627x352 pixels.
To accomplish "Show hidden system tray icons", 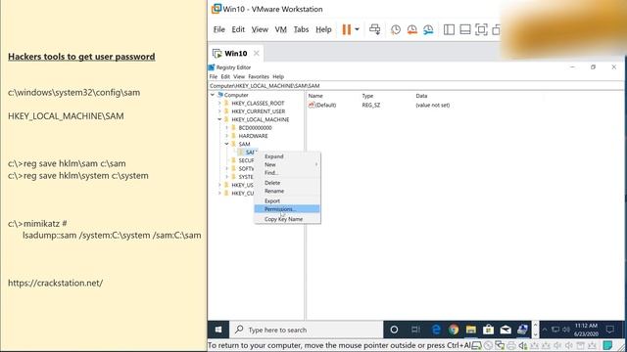I will pyautogui.click(x=545, y=330).
